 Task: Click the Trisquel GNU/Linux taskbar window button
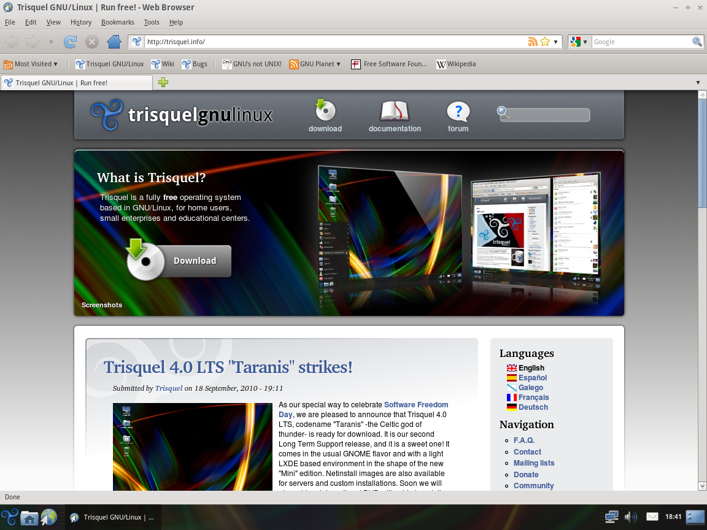[x=113, y=517]
